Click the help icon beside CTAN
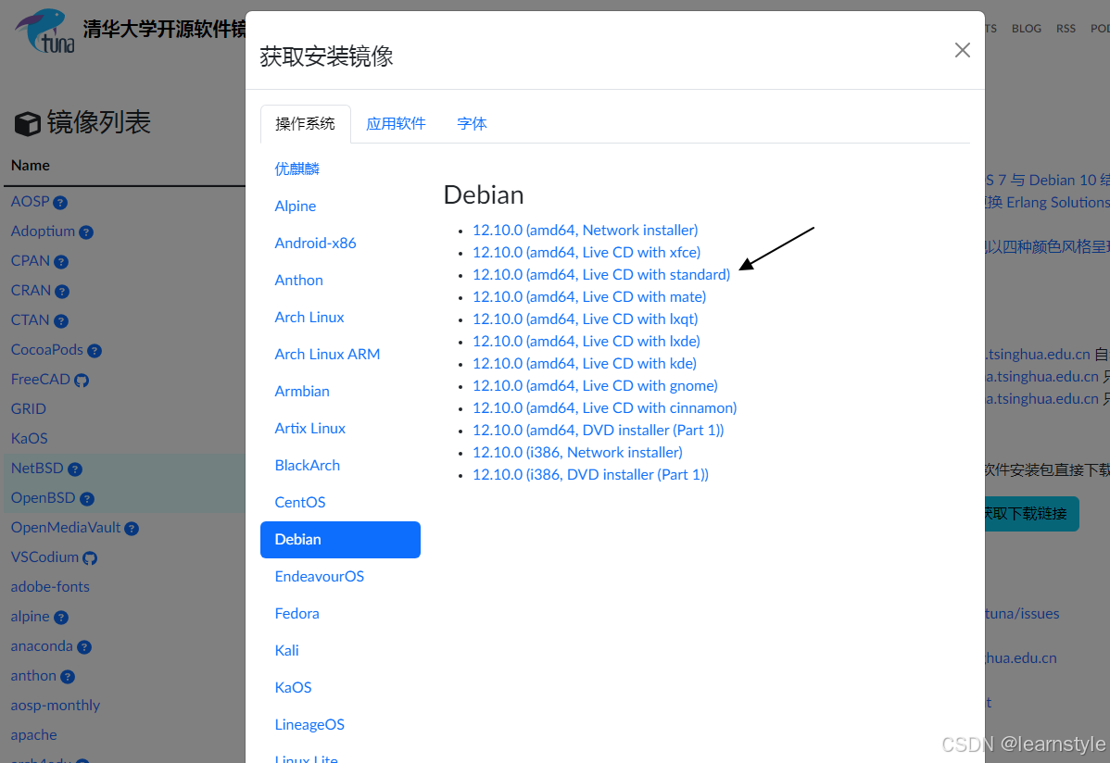This screenshot has width=1110, height=763. (61, 321)
